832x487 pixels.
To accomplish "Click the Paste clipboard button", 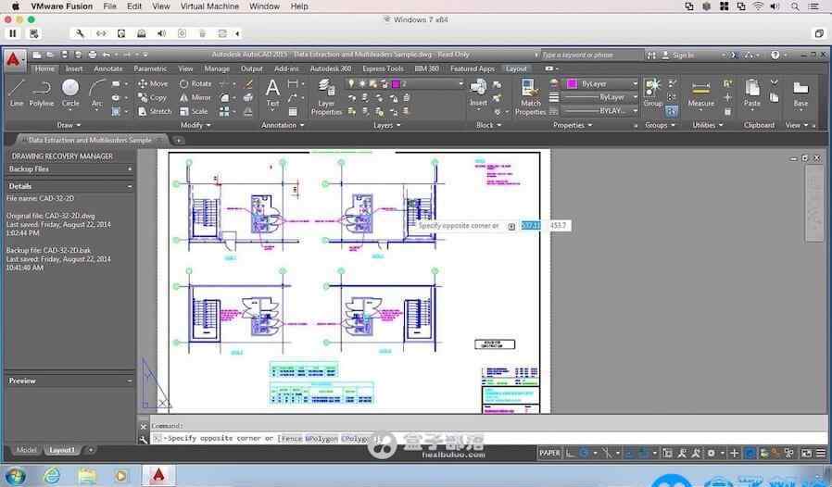I will 752,94.
